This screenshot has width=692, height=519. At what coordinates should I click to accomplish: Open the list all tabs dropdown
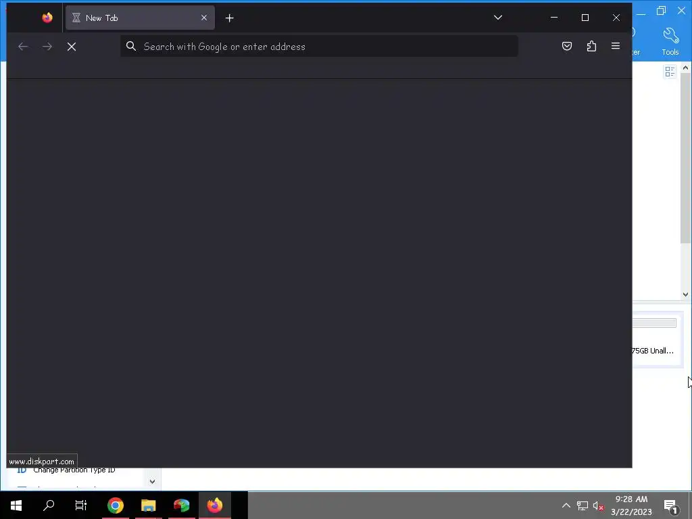coord(498,18)
